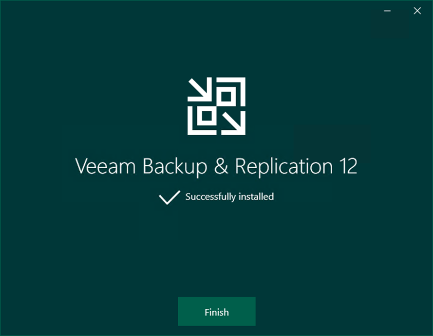Viewport: 433px width, 336px height.
Task: Close the Veeam installer window
Action: coord(417,11)
